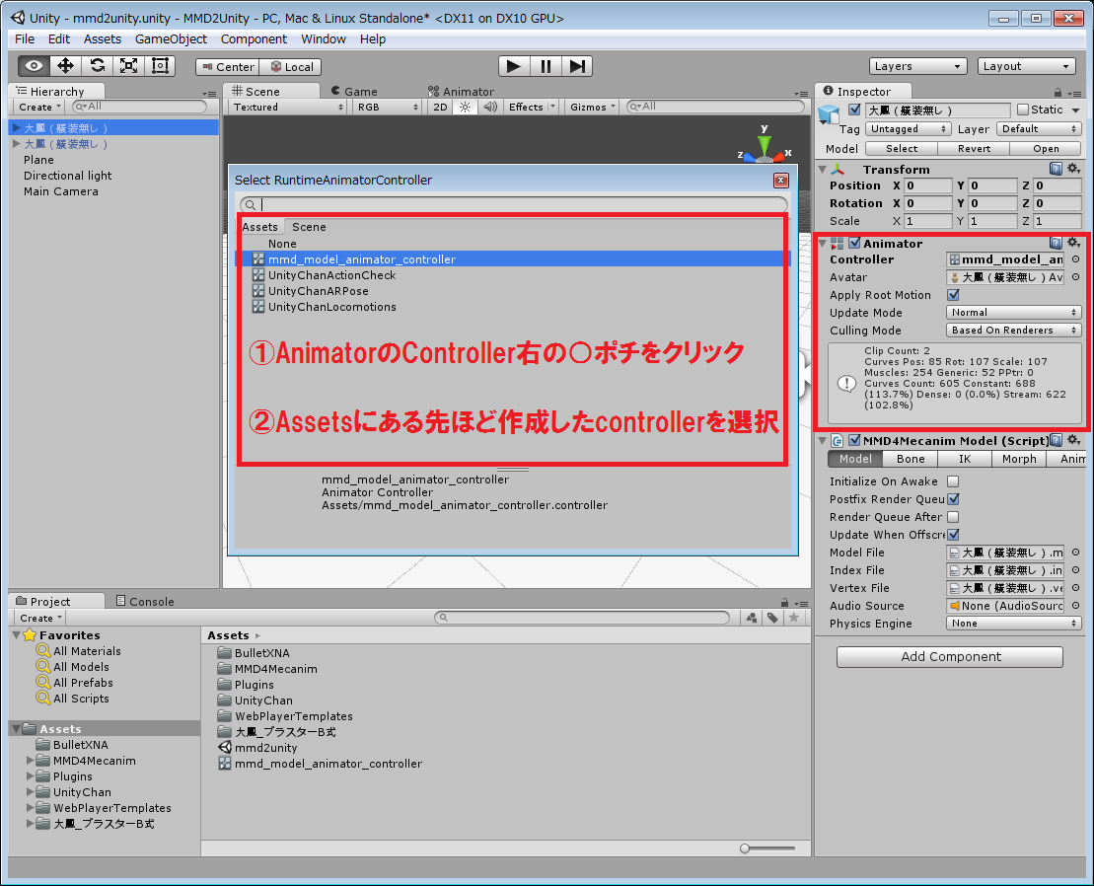Toggle 2D scene view mode
1094x886 pixels.
pos(440,107)
